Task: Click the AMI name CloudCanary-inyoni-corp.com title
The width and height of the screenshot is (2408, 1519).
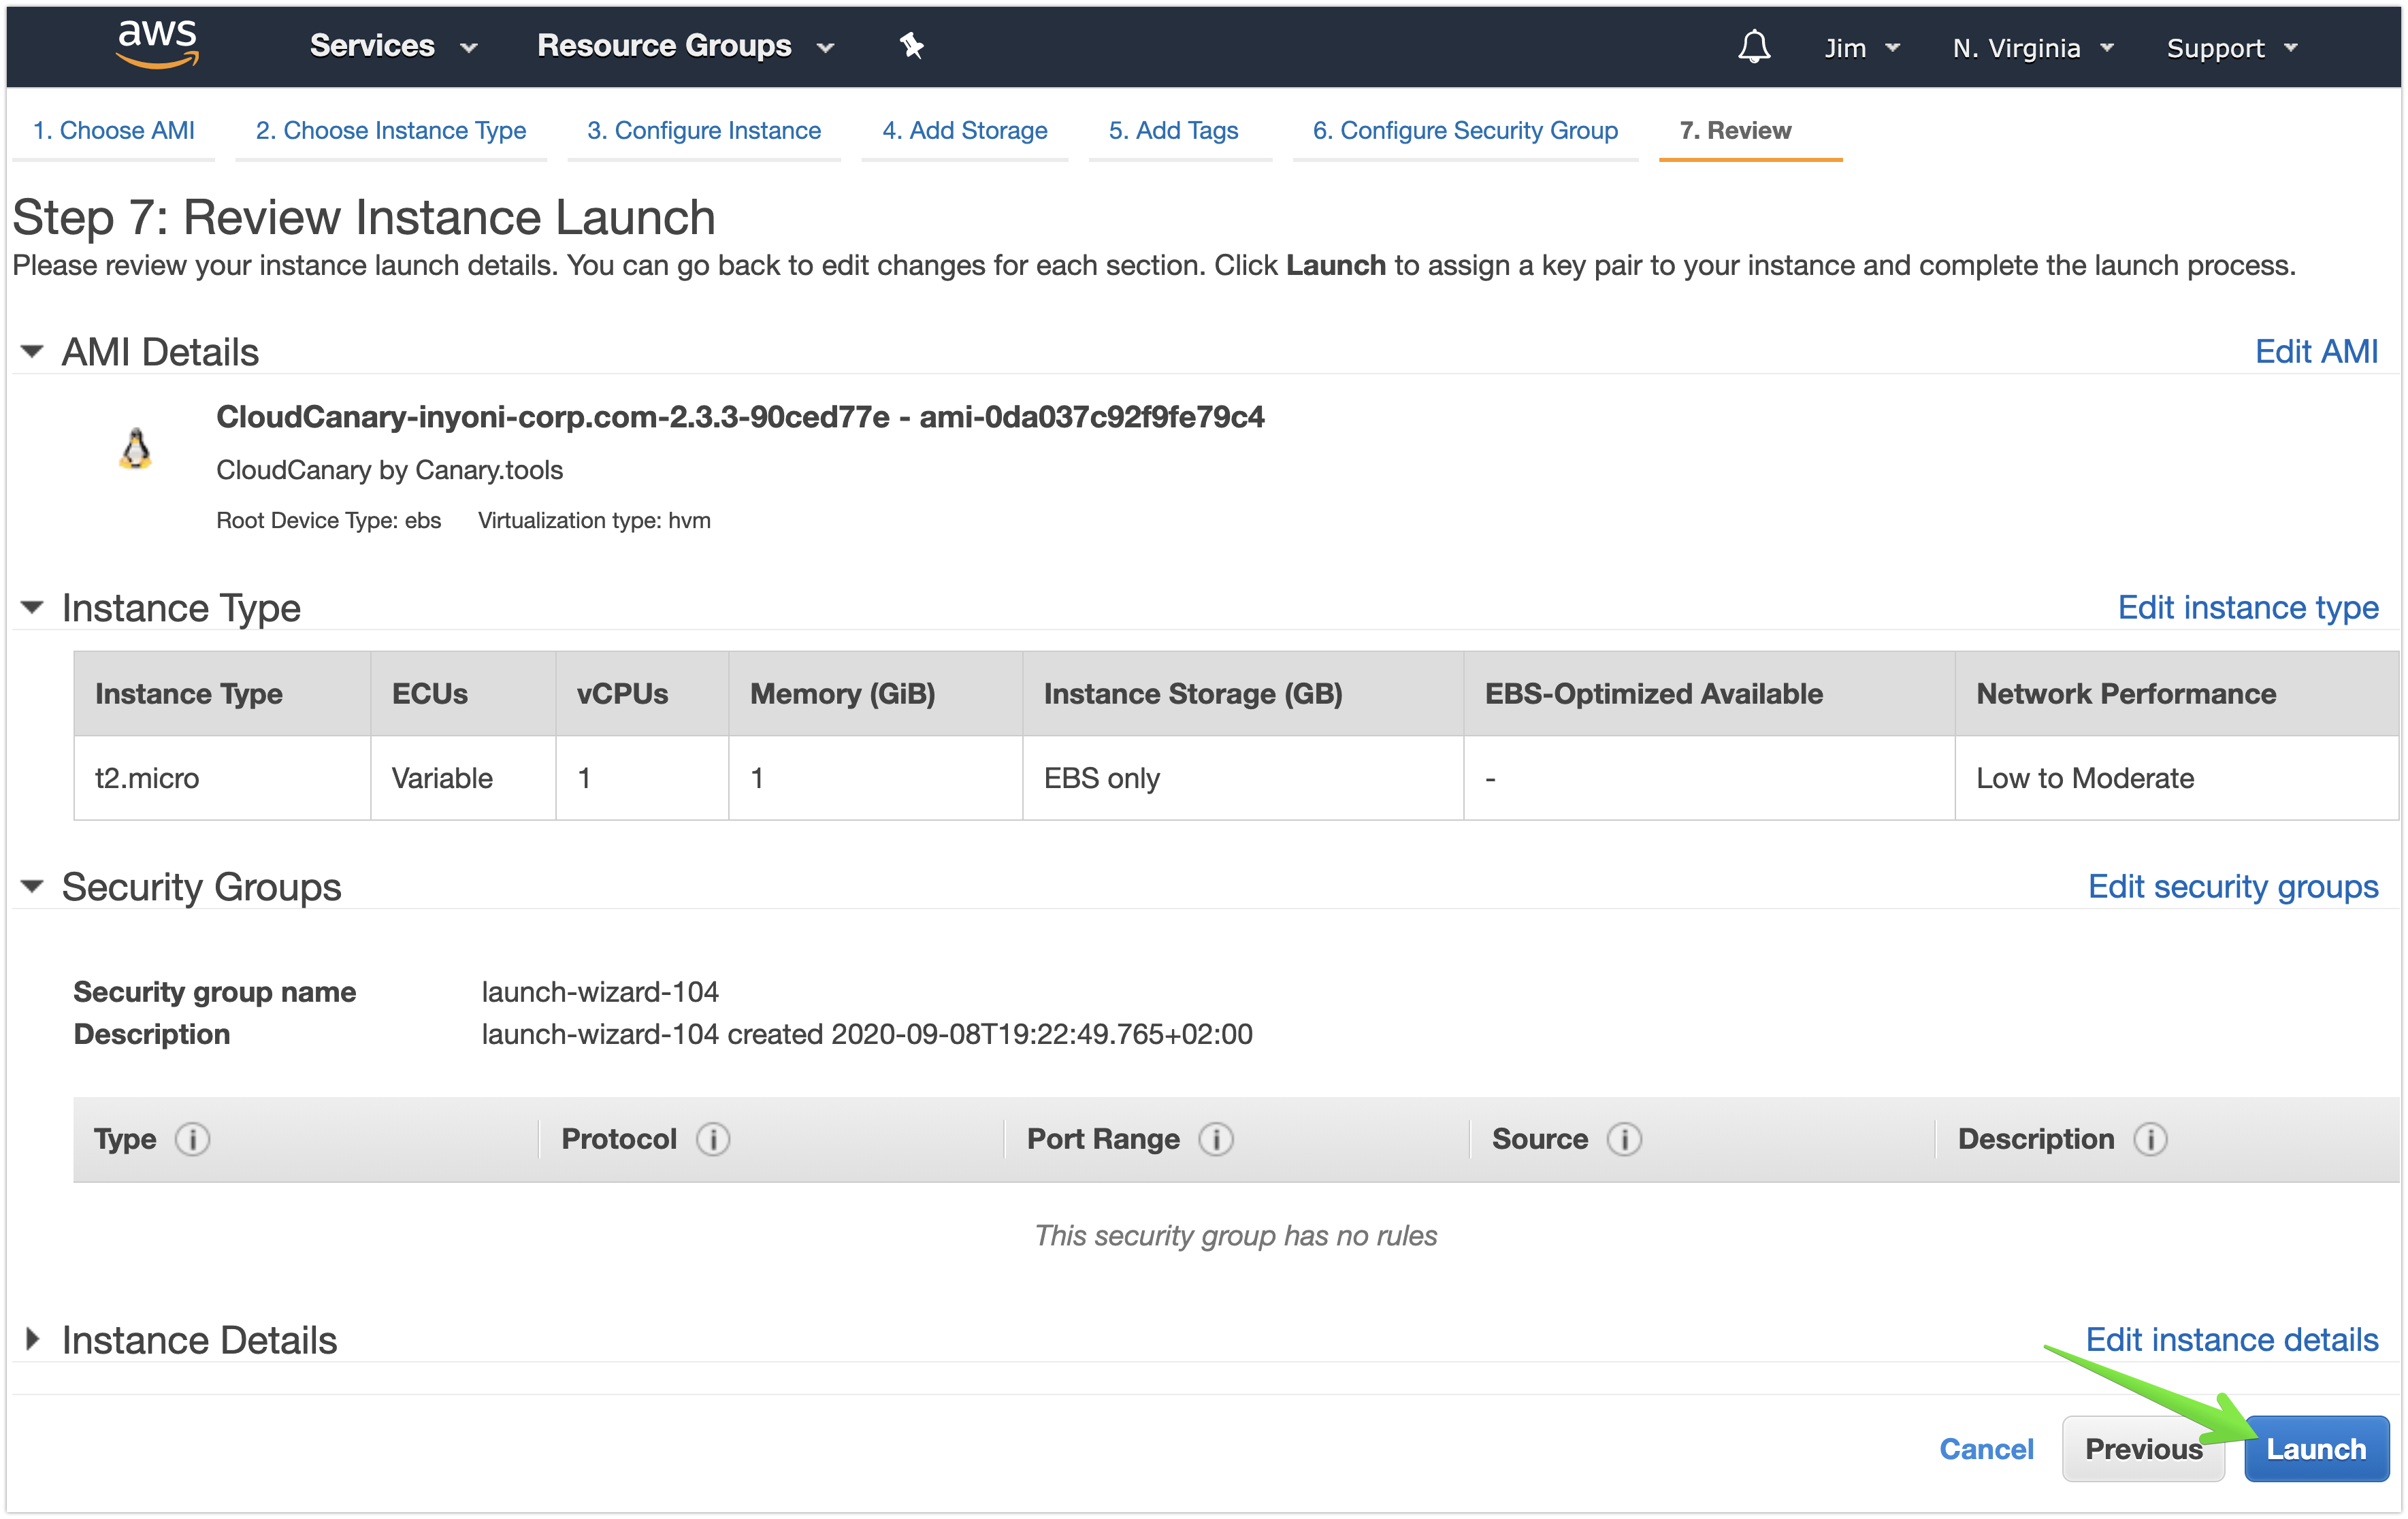Action: point(740,417)
